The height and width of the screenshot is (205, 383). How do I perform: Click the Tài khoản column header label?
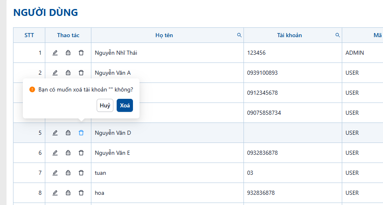click(x=290, y=35)
